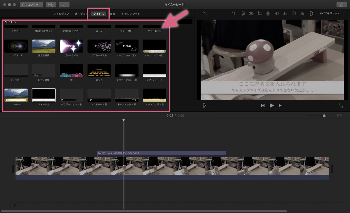Switch to the オーディオ tab
The width and height of the screenshot is (350, 213).
point(81,14)
